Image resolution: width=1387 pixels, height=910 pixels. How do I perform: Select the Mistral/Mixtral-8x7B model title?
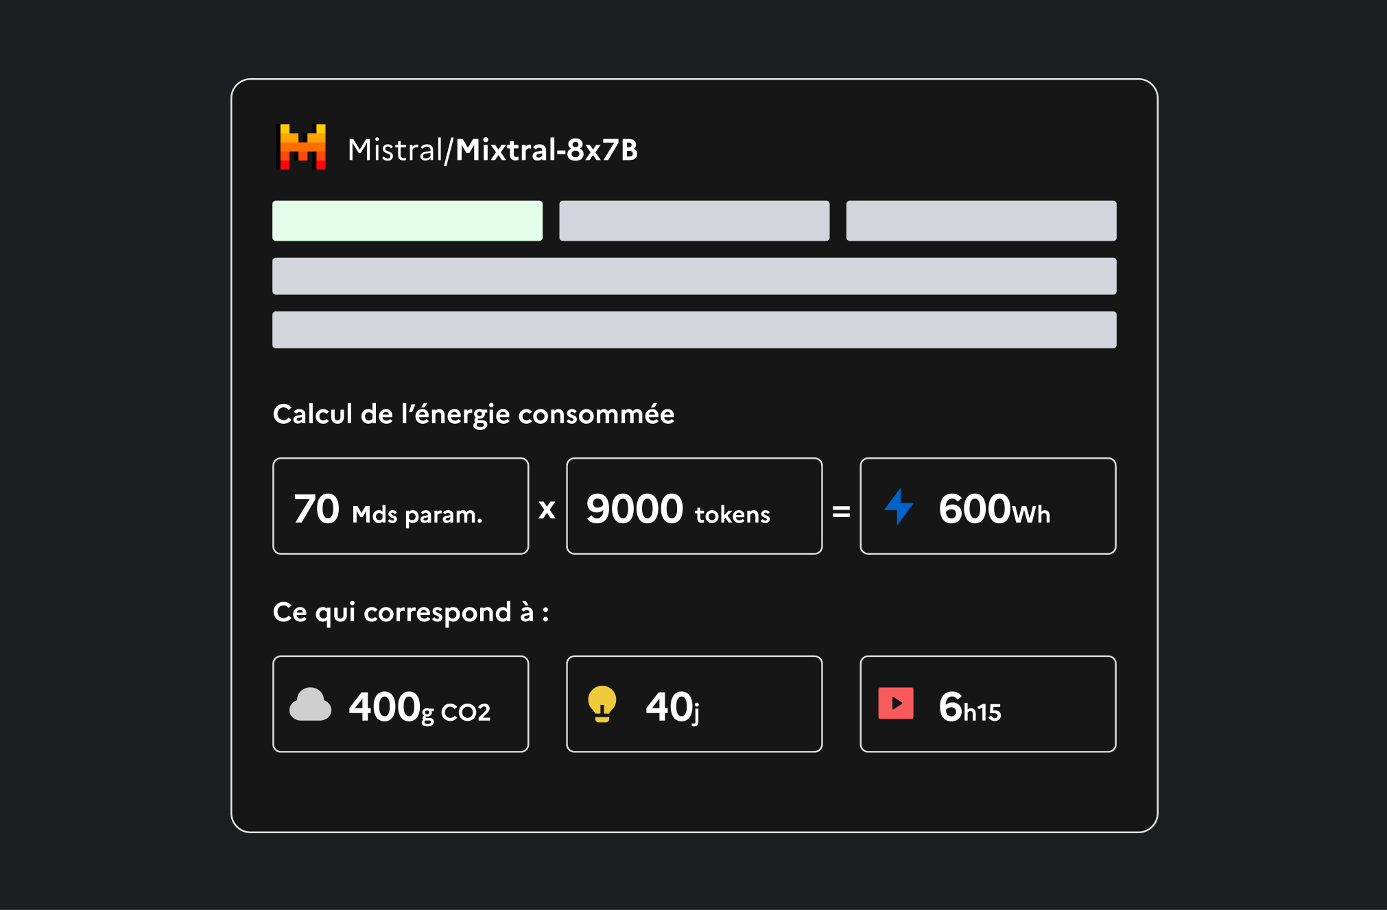pos(493,150)
